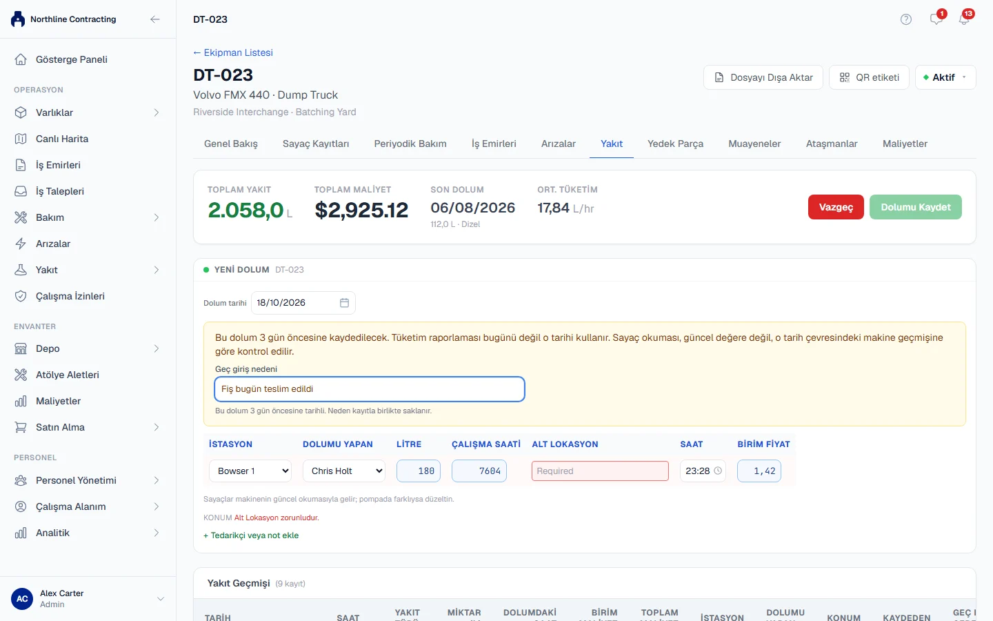Click the Birim Fiyat field showing 1,42
This screenshot has width=993, height=621.
[x=759, y=471]
